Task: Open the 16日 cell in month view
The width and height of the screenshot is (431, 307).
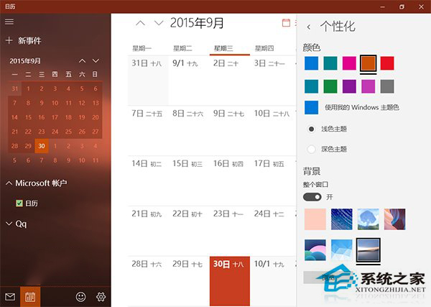Action: pyautogui.click(x=230, y=180)
